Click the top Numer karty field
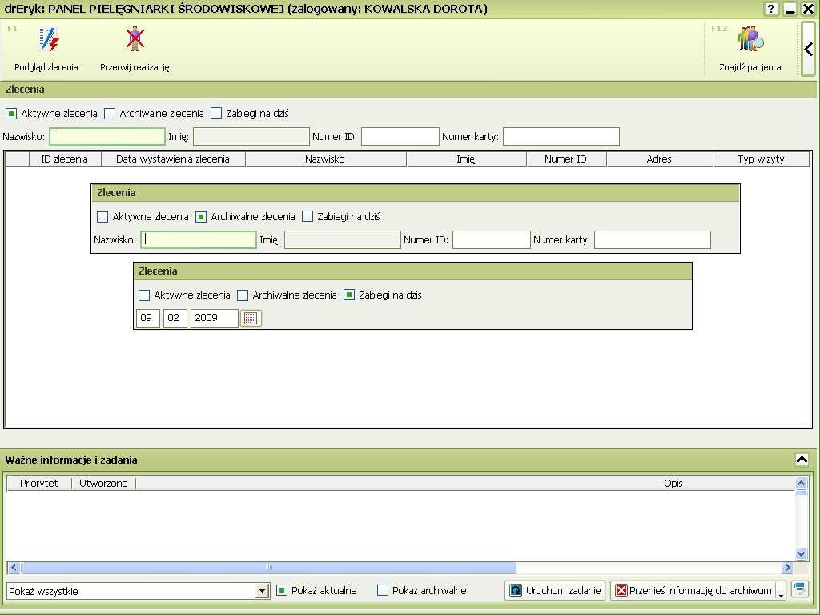Screen dimensions: 820x615 [561, 136]
